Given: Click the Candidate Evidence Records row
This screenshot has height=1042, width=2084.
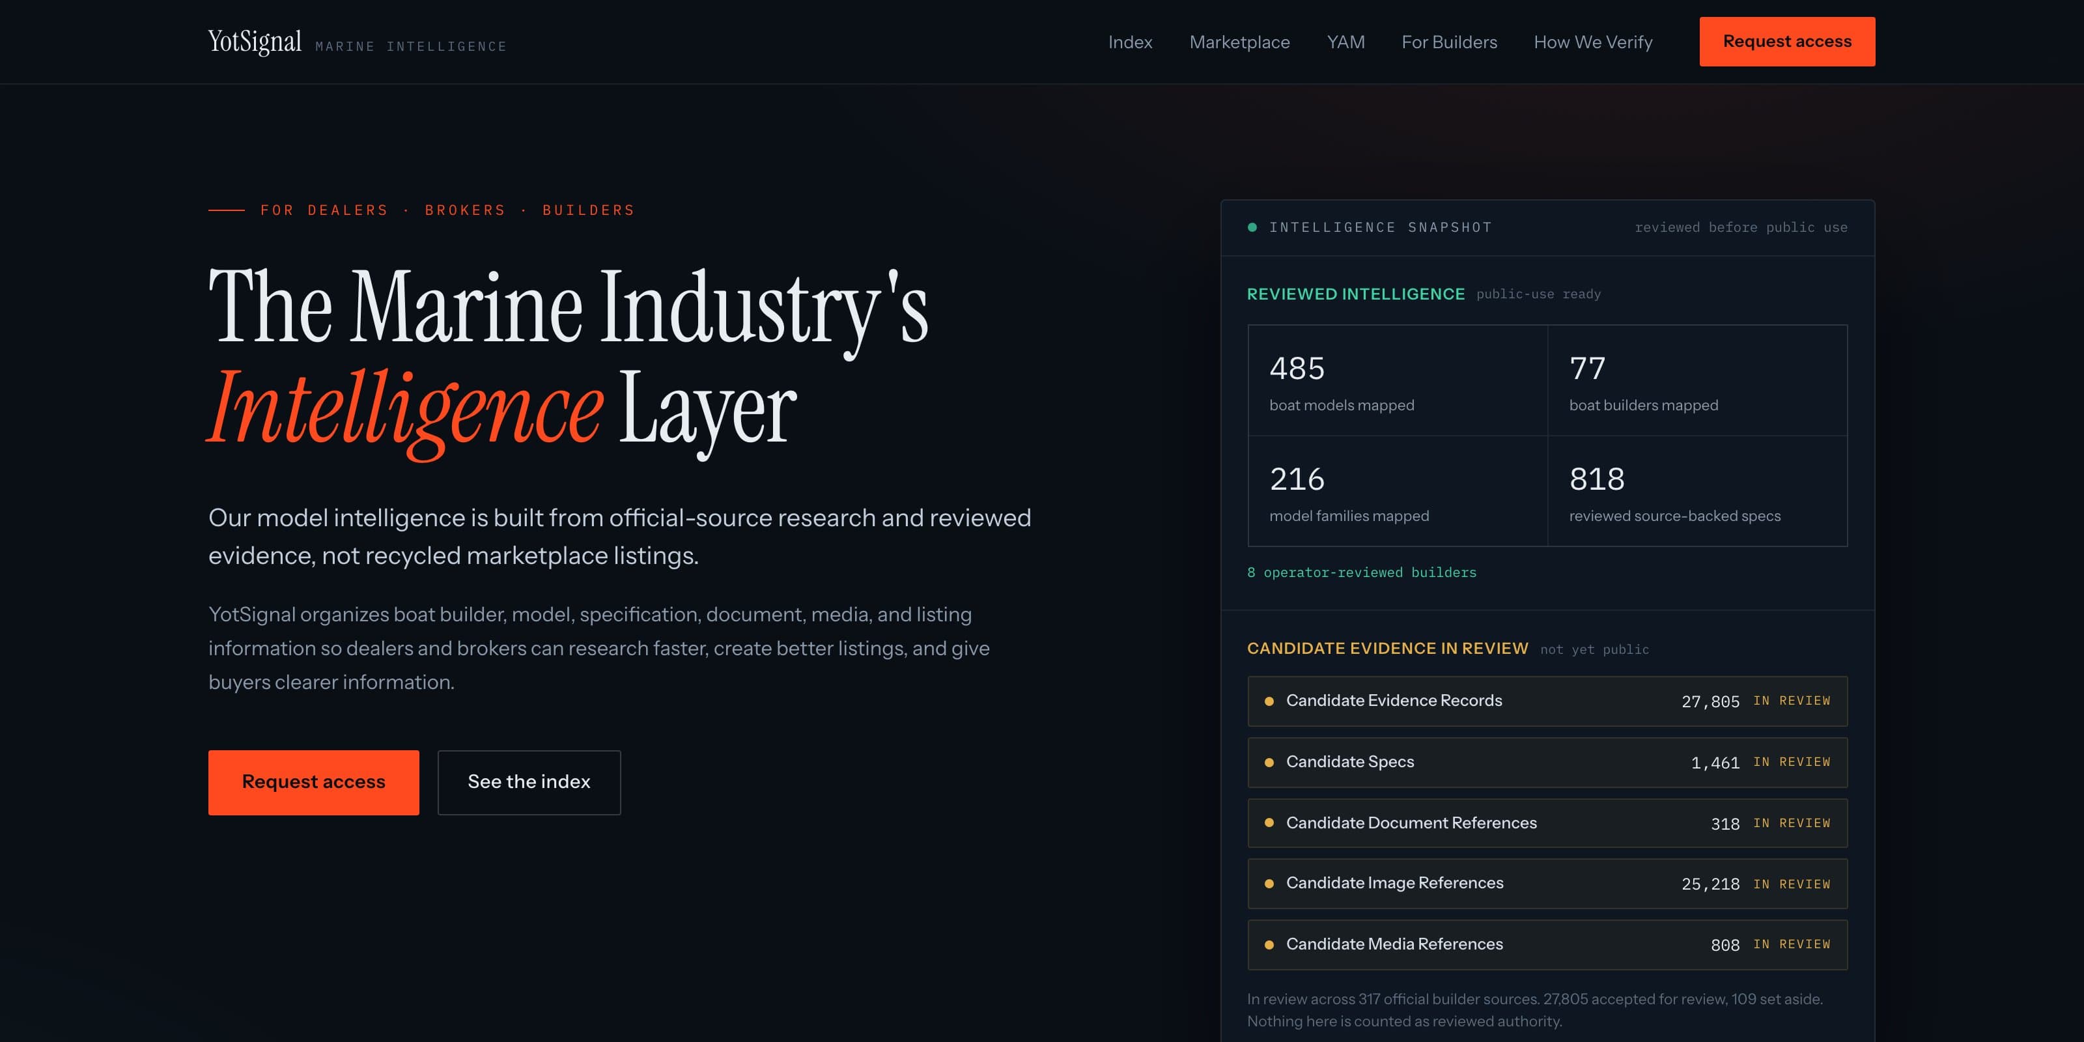Looking at the screenshot, I should click(1547, 701).
